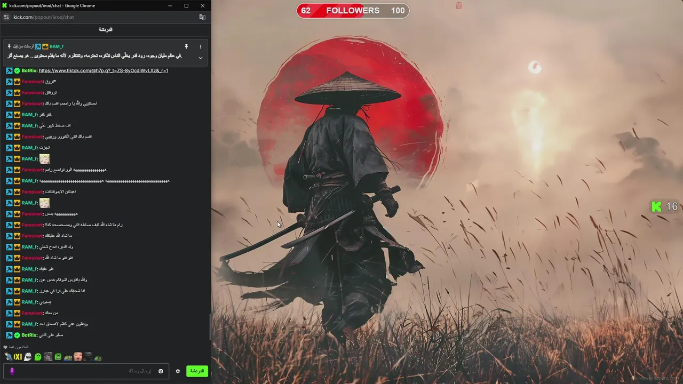Viewport: 683px width, 384px height.
Task: Open three-dot menu of pinned message
Action: (x=201, y=46)
